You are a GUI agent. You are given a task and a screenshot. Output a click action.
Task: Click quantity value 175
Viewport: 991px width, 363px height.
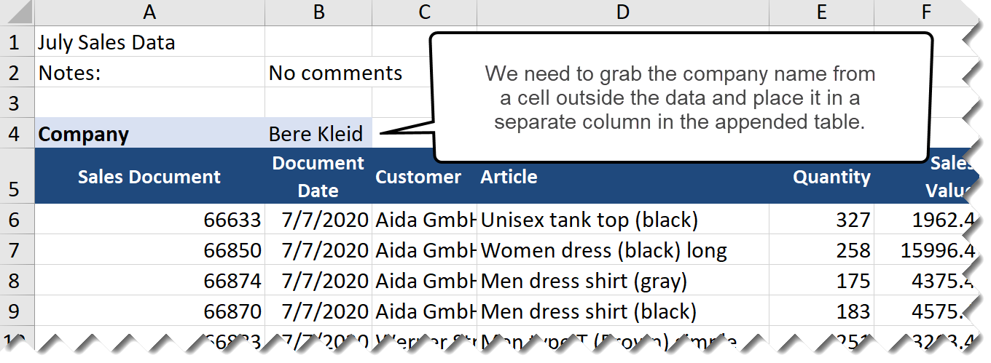[821, 281]
